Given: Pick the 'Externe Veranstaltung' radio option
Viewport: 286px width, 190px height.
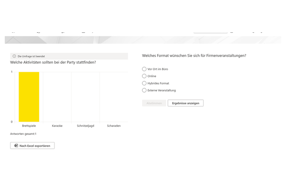Looking at the screenshot, I should click(x=144, y=90).
